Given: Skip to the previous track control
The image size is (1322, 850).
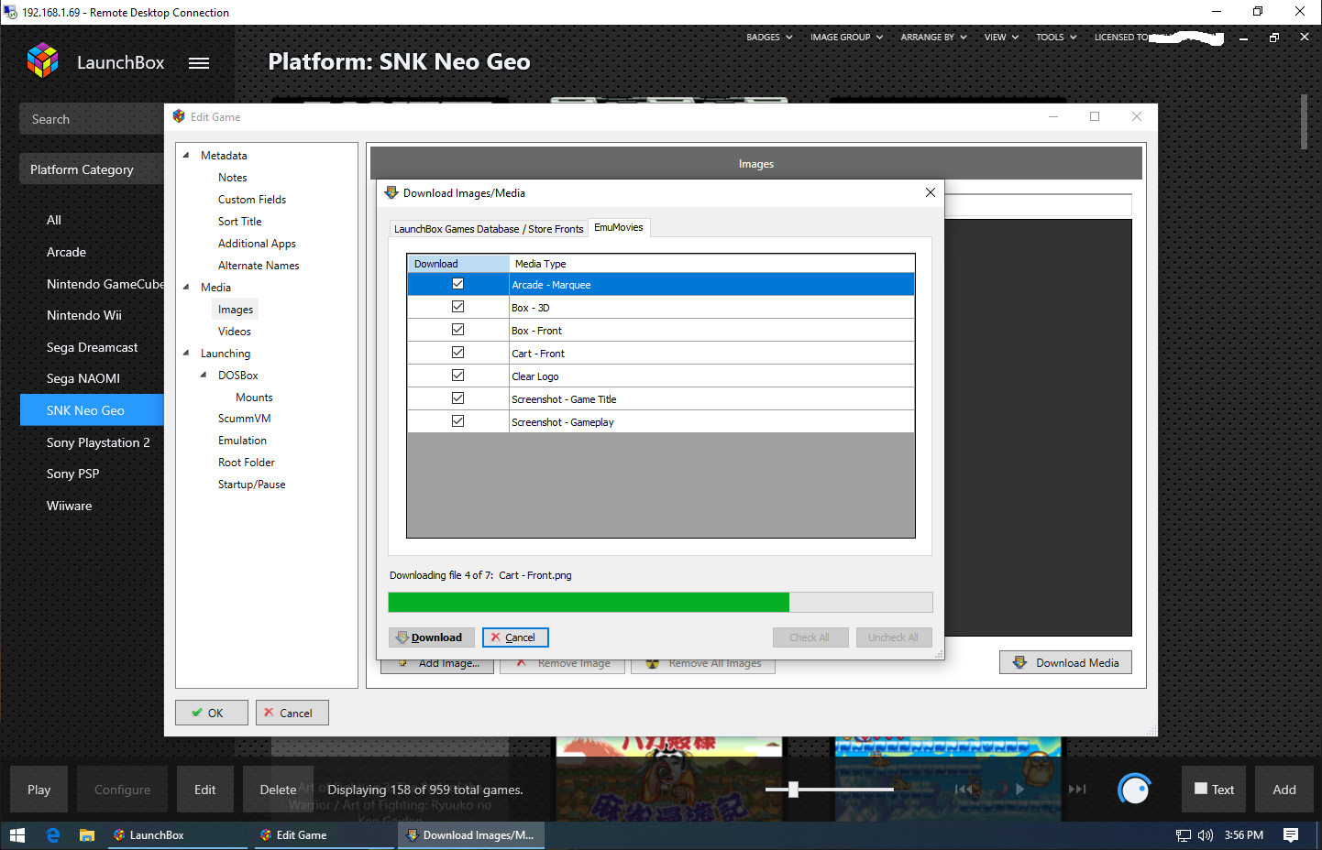Looking at the screenshot, I should (964, 789).
